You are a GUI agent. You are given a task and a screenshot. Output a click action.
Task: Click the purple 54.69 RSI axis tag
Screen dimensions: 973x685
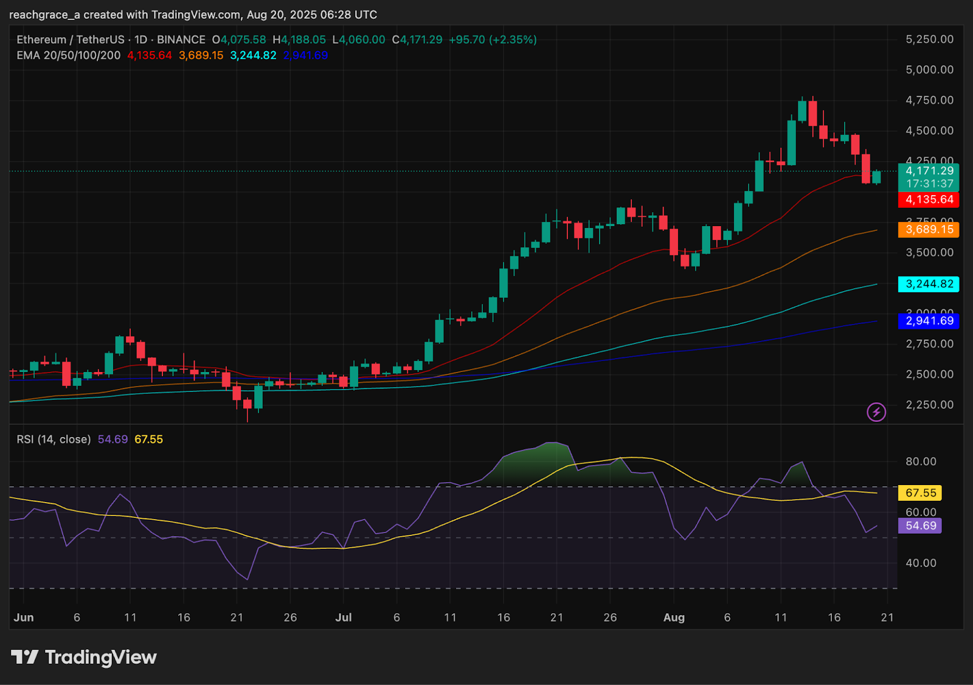point(920,526)
